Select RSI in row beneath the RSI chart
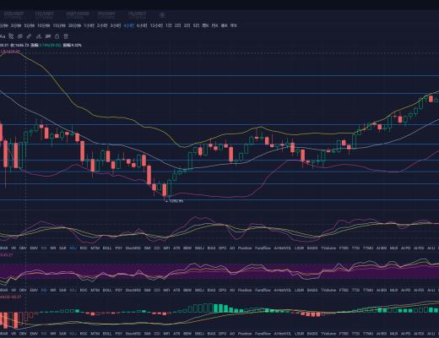This screenshot has width=439, height=338. [44, 290]
